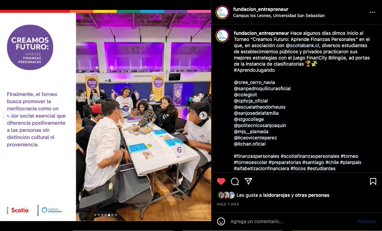Go to the previous carousel image

(8, 116)
